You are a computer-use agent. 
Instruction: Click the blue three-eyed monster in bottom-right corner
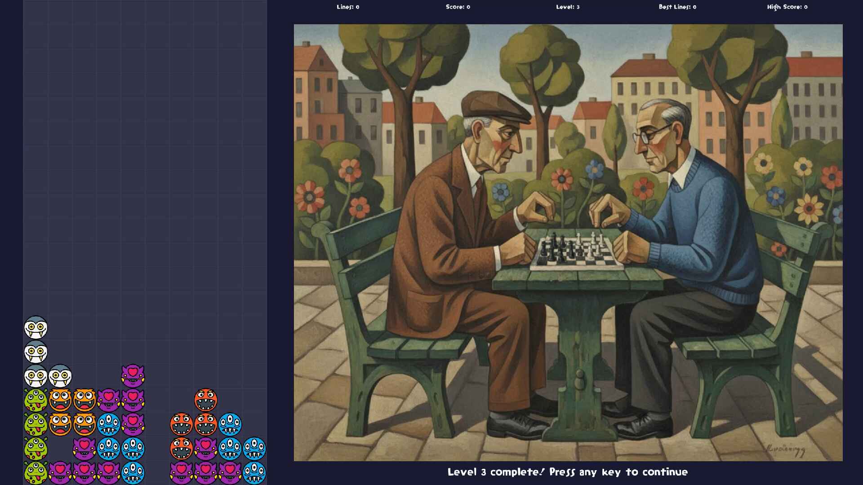pos(254,473)
